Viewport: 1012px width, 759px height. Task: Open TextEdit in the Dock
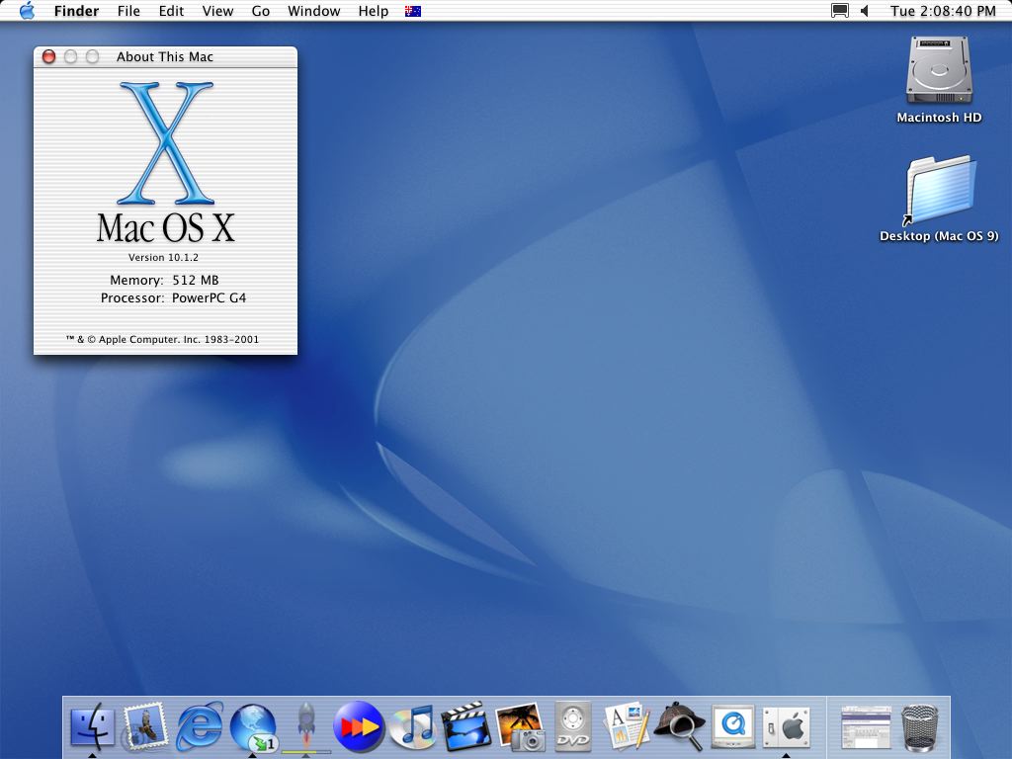click(626, 726)
